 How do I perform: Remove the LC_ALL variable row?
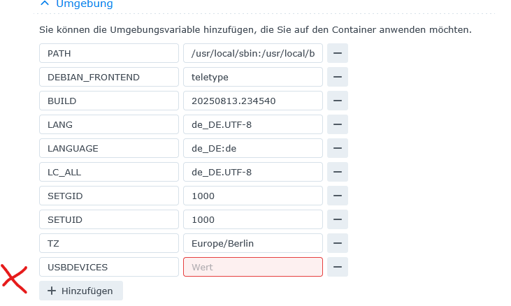(338, 172)
